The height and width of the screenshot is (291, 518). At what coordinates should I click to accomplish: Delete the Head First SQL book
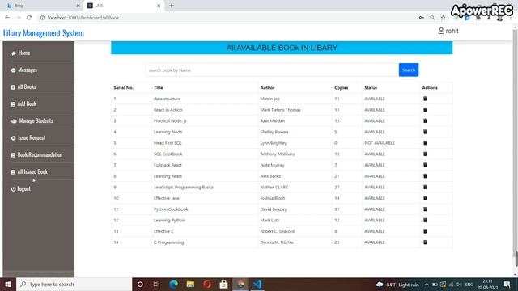[x=425, y=143]
